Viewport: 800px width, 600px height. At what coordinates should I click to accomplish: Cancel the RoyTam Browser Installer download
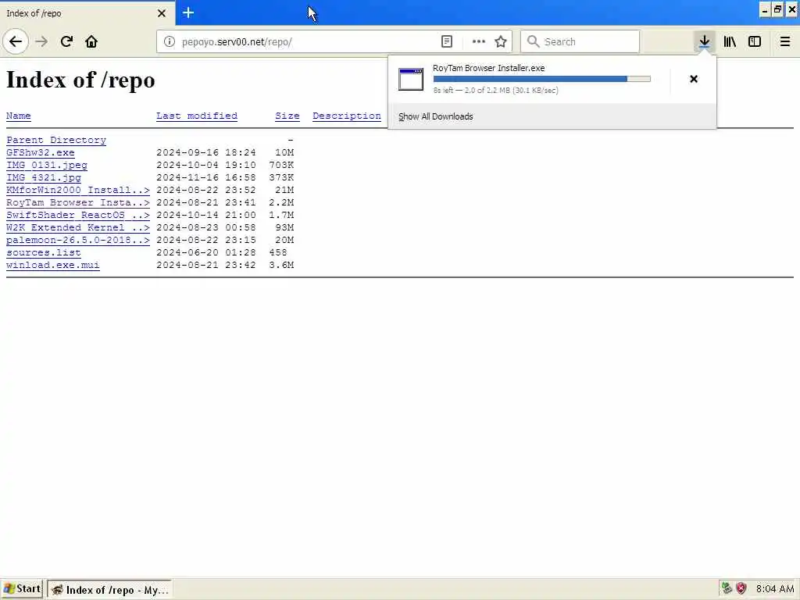pyautogui.click(x=694, y=79)
